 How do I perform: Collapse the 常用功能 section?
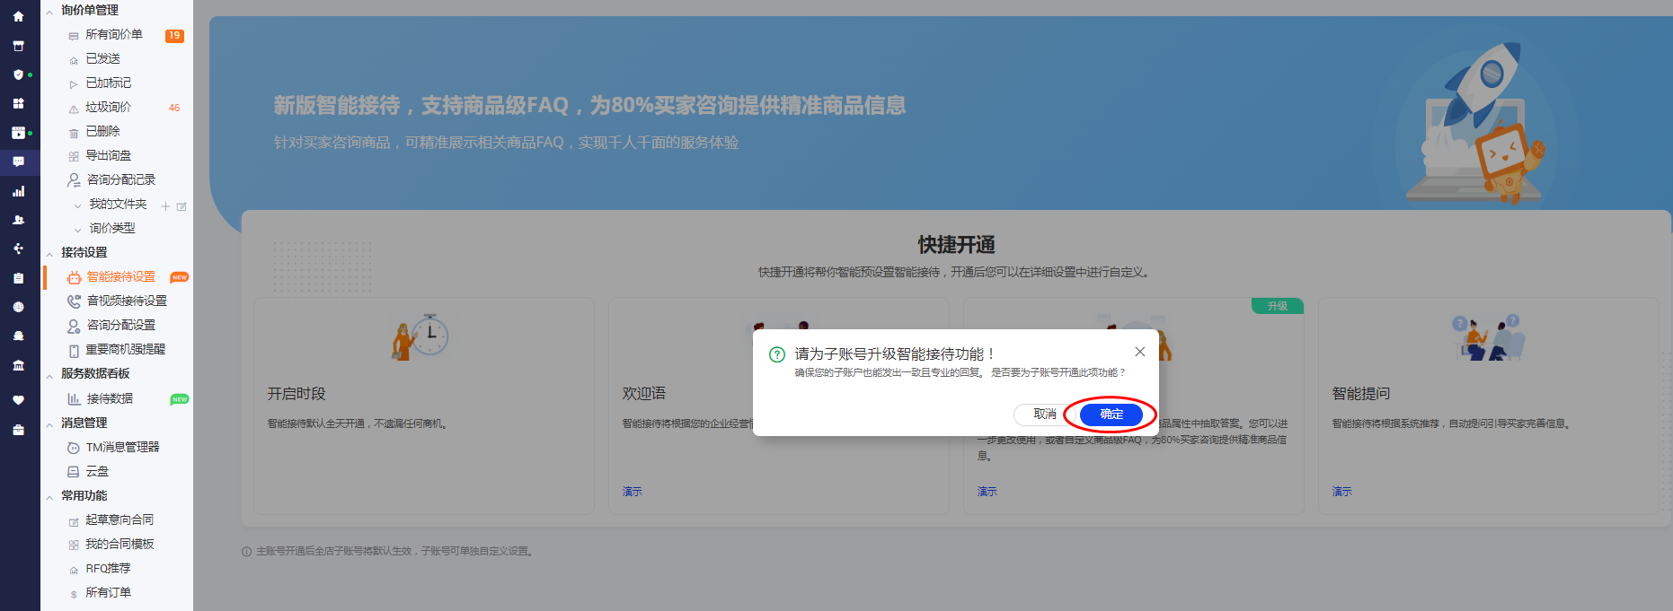(x=49, y=497)
